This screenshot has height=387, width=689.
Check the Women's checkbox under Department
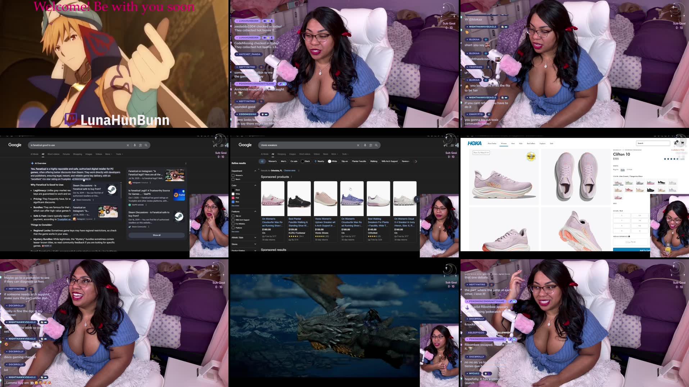[233, 175]
